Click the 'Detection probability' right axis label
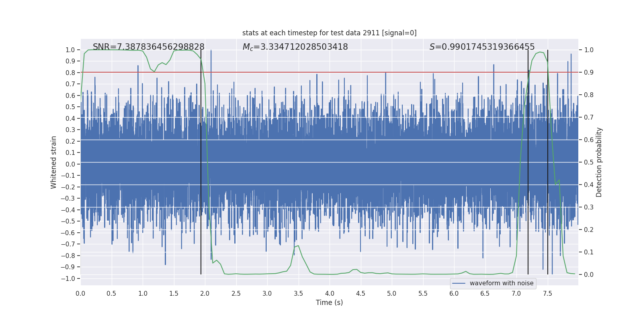 coord(599,162)
